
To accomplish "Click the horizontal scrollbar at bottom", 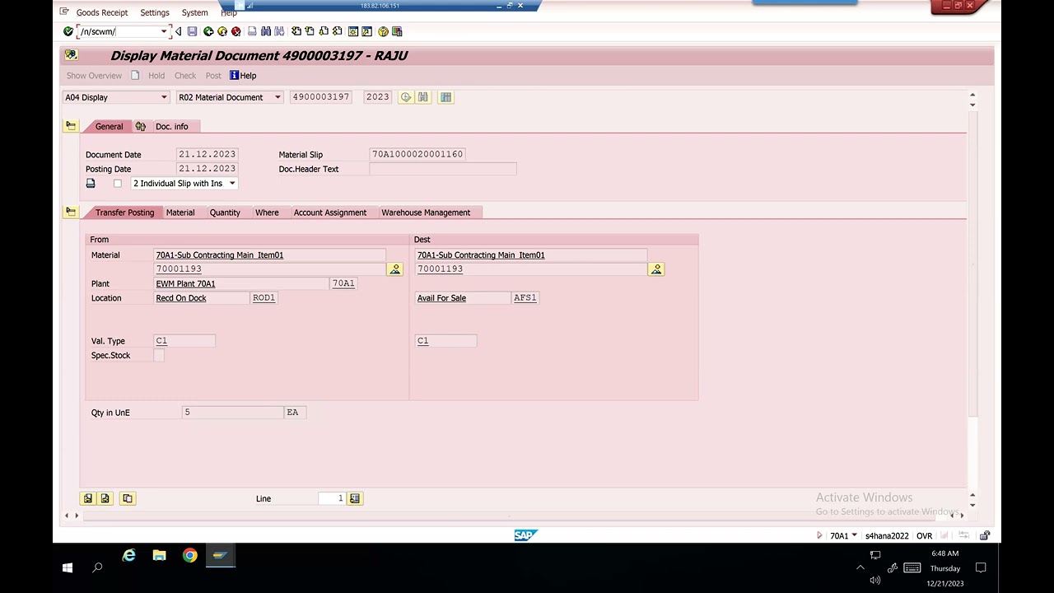I will (x=508, y=516).
